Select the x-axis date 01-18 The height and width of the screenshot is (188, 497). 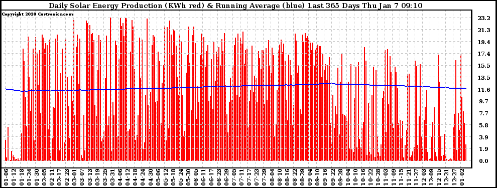(x=21, y=177)
